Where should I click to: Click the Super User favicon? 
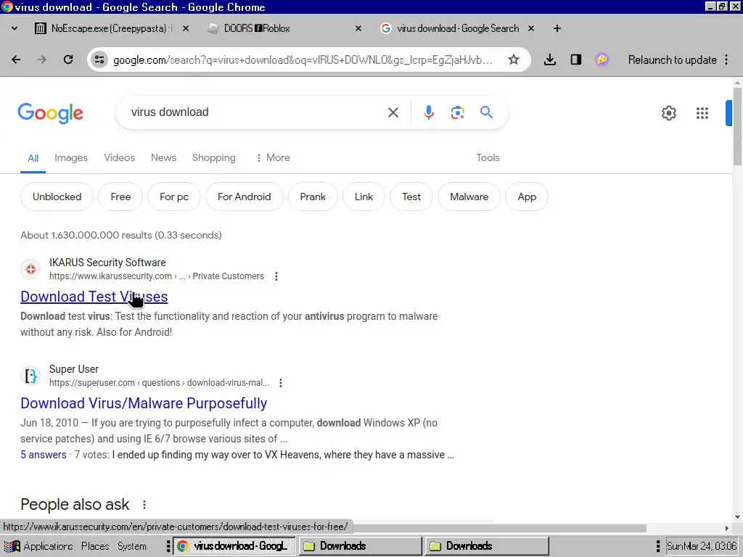click(30, 376)
